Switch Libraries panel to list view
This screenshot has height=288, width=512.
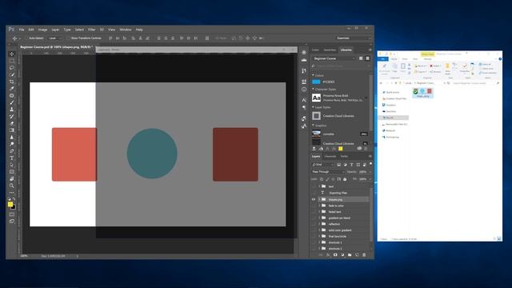[x=368, y=58]
